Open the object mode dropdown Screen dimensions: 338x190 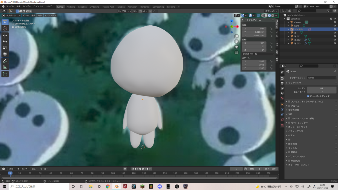(x=12, y=15)
